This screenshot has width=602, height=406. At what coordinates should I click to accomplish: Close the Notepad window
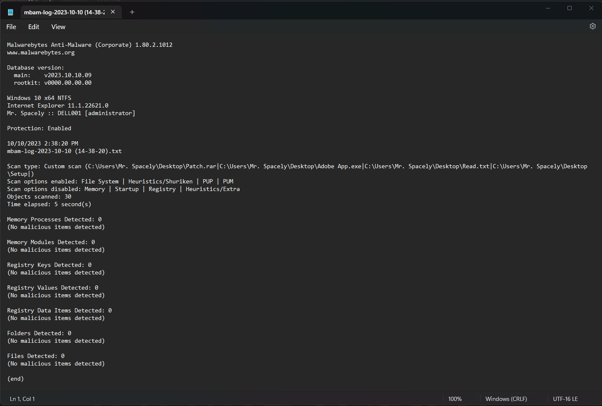pyautogui.click(x=591, y=8)
